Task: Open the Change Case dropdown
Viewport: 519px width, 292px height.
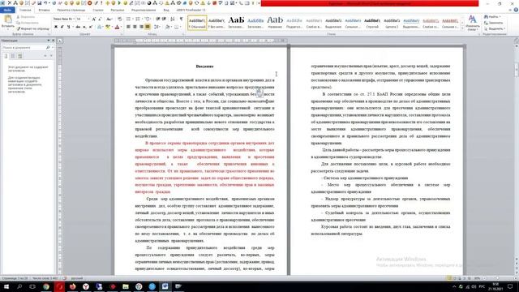Action: (x=109, y=19)
